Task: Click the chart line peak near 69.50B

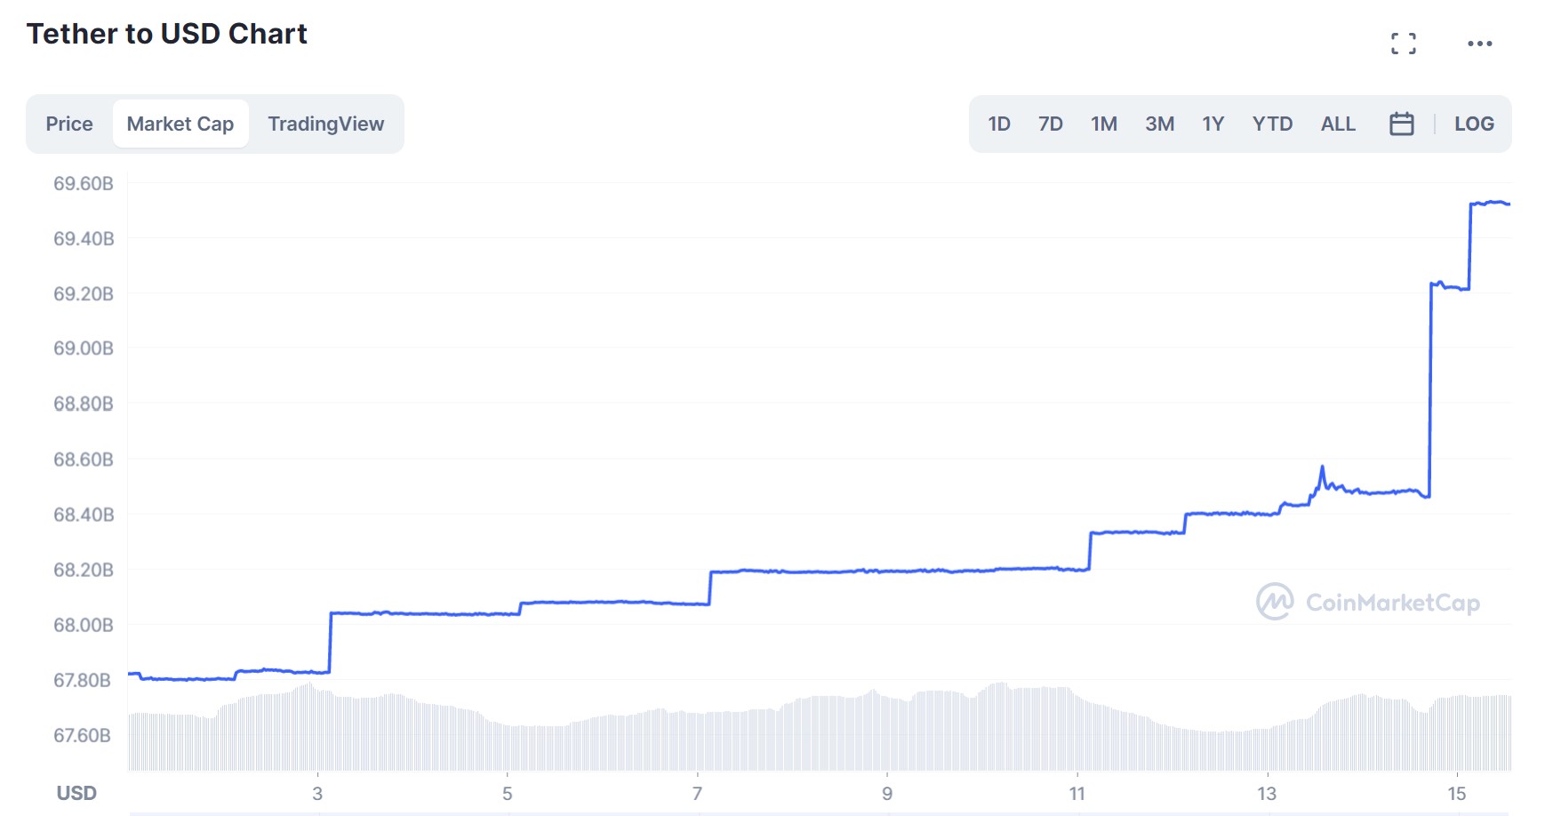Action: pos(1491,203)
